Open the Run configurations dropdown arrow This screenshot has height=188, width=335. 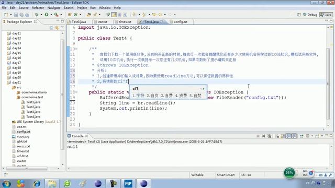point(51,15)
